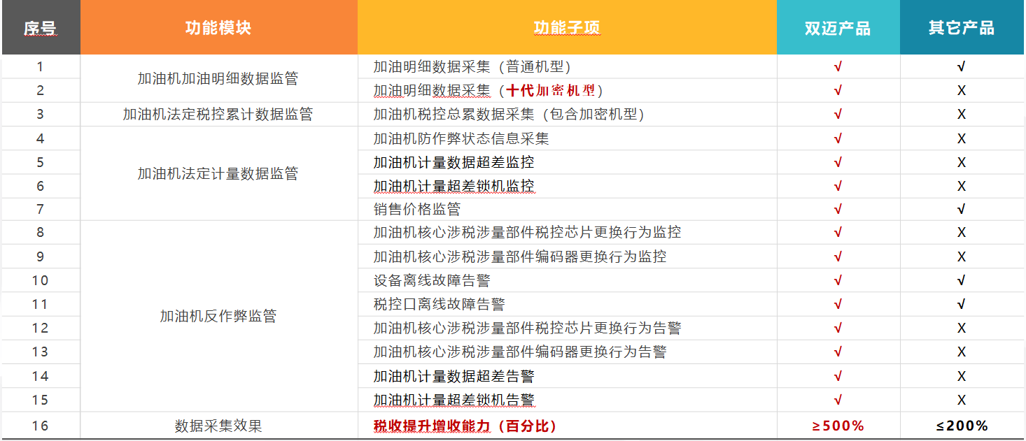Click the 功能子项 column header
This screenshot has width=1026, height=441.
point(567,28)
